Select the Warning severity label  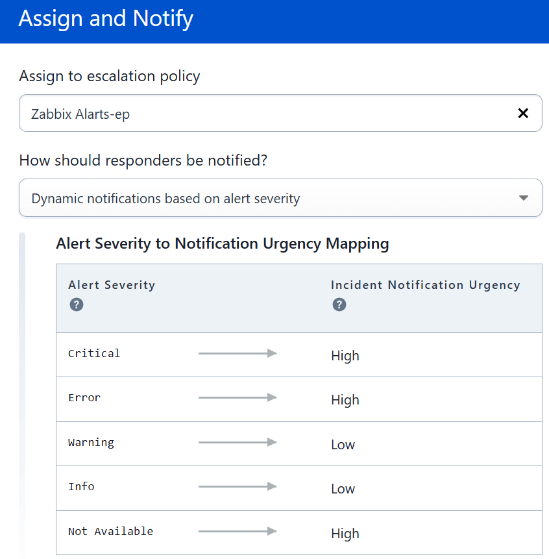point(91,442)
